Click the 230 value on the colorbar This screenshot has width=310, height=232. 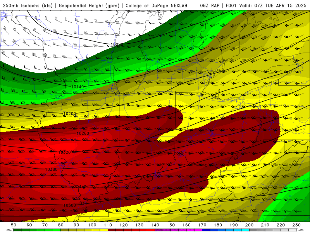click(296, 225)
